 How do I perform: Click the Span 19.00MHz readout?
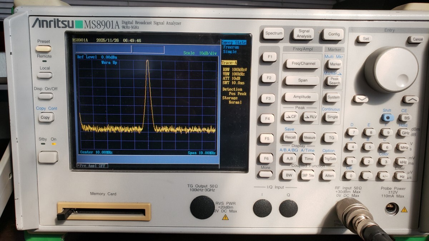[x=202, y=153]
